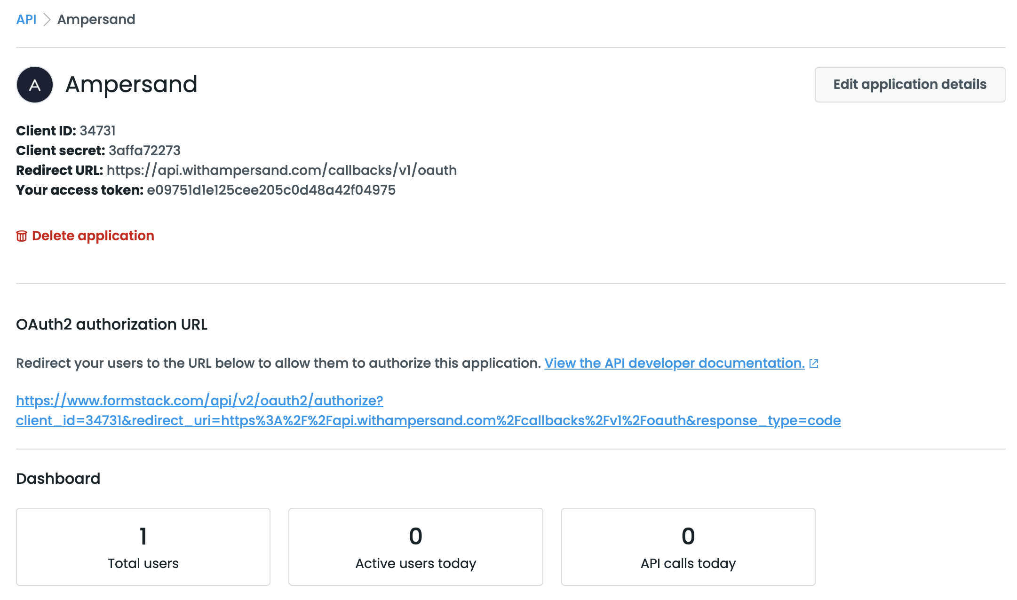The height and width of the screenshot is (600, 1017).
Task: Click the Ampersand application title heading
Action: [131, 85]
